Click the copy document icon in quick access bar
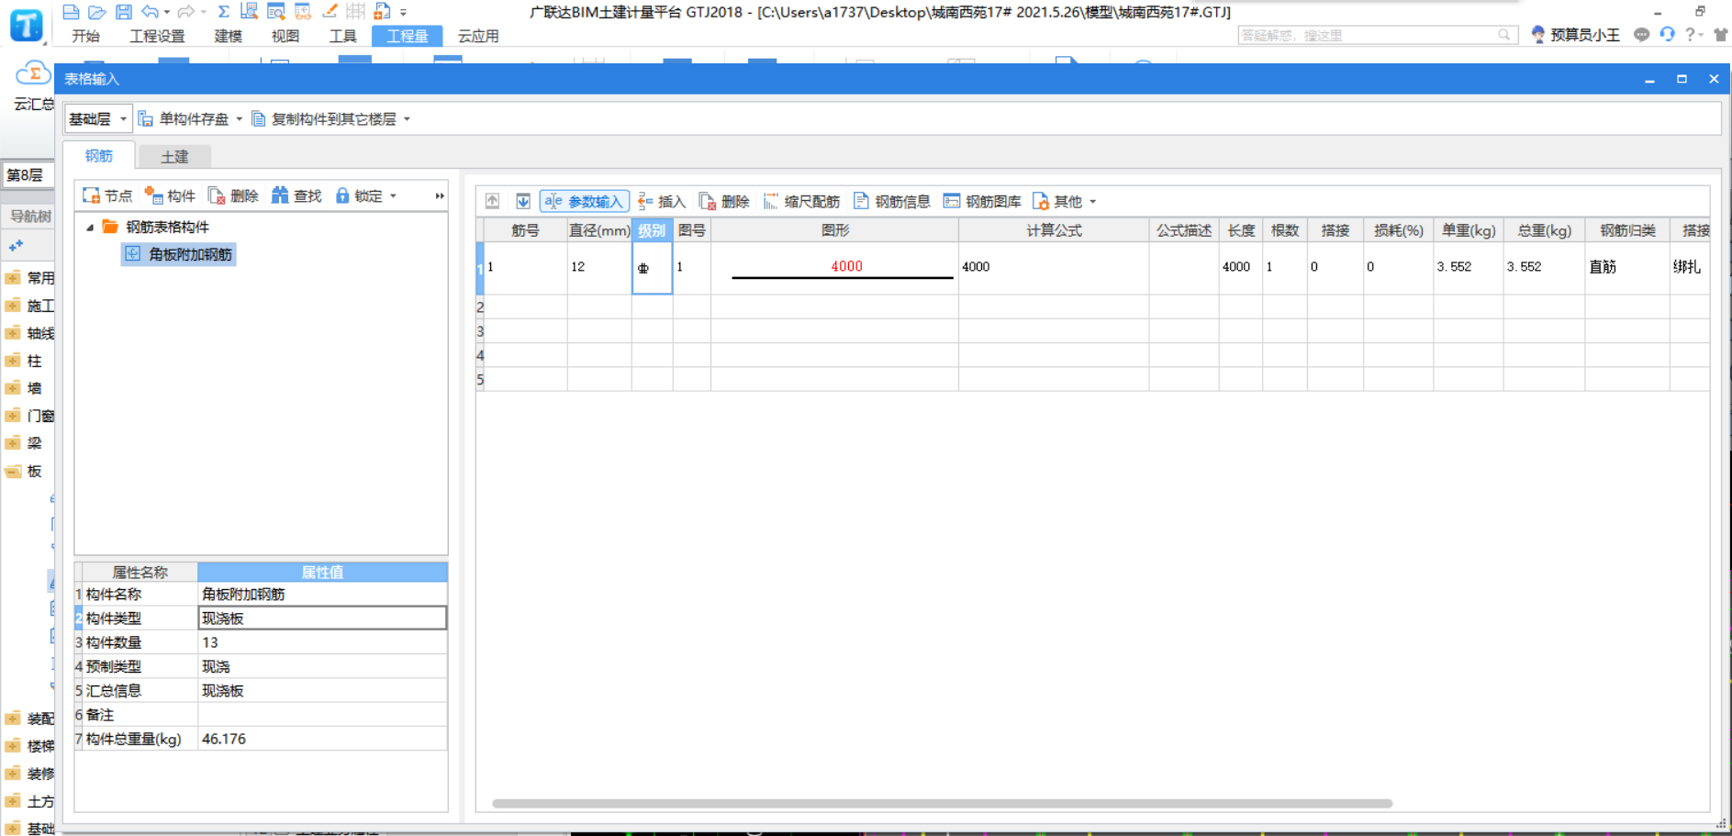This screenshot has width=1732, height=836. (383, 12)
